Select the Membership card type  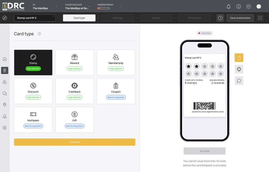point(116,62)
